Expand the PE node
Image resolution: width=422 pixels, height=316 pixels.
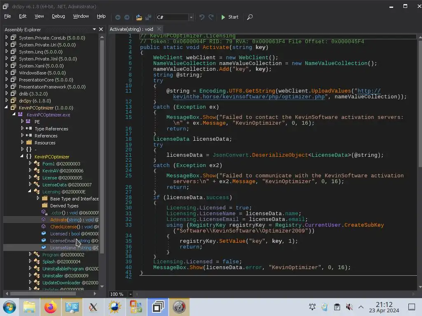22,121
